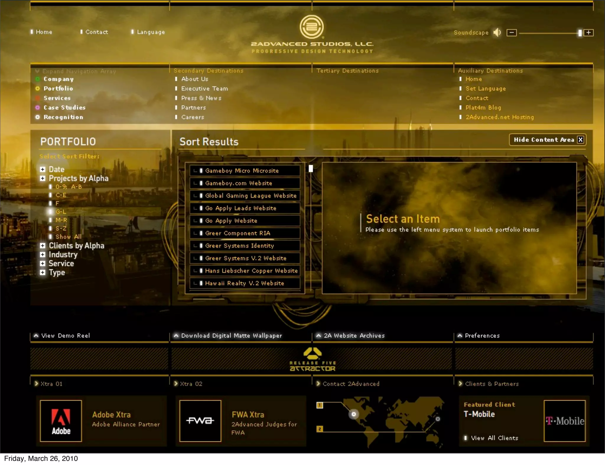Click the 2Advanced Studios circular logo
The width and height of the screenshot is (605, 465).
(312, 27)
